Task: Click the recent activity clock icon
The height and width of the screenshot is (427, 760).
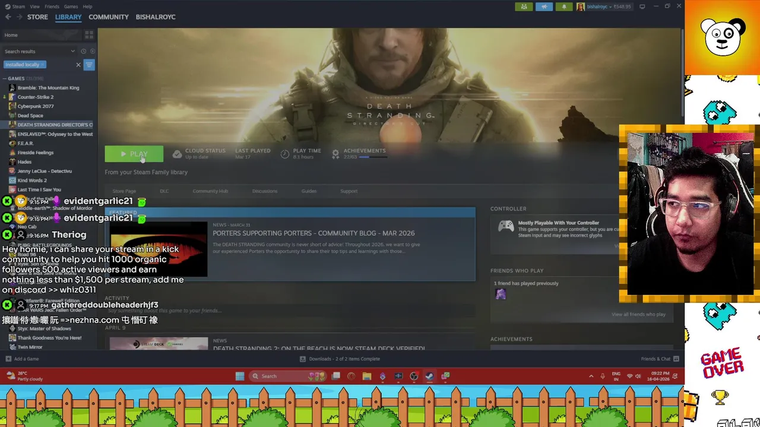Action: pos(83,52)
